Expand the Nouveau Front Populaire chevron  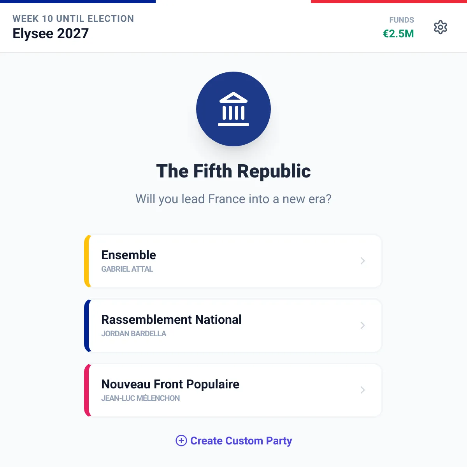point(362,390)
